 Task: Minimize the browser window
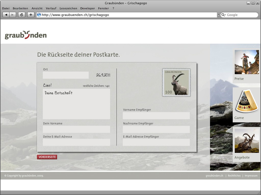(x=249, y=3)
